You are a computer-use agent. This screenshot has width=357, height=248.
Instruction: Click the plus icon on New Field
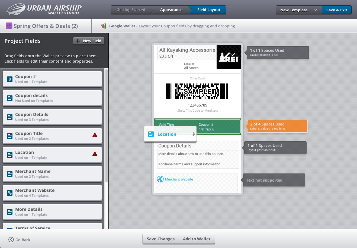[x=78, y=41]
